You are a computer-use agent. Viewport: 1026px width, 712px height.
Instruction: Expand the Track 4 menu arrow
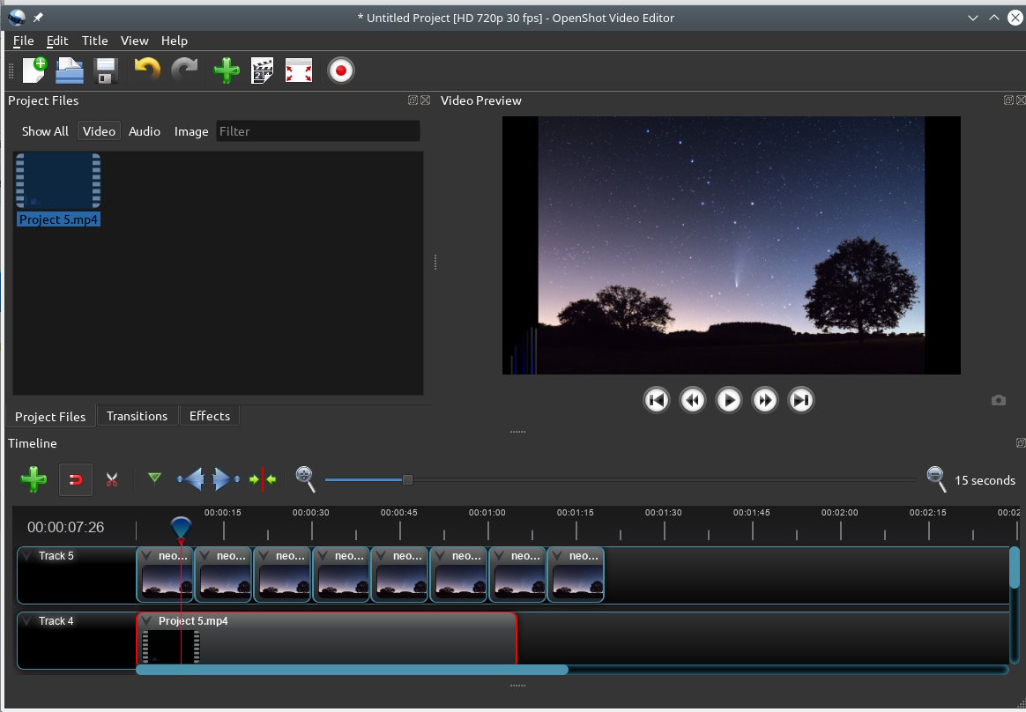pyautogui.click(x=27, y=621)
